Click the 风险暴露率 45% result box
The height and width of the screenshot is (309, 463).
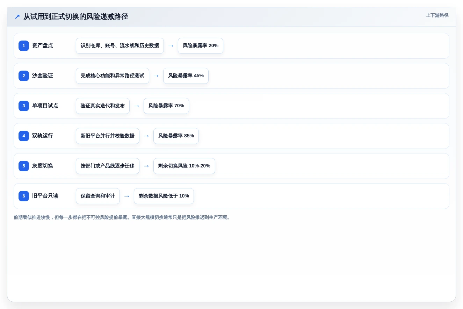coord(186,76)
